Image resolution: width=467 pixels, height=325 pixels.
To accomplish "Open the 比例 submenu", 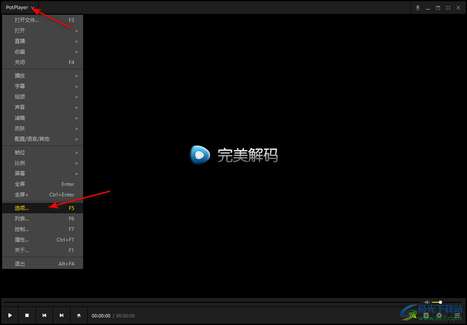I will pyautogui.click(x=43, y=163).
